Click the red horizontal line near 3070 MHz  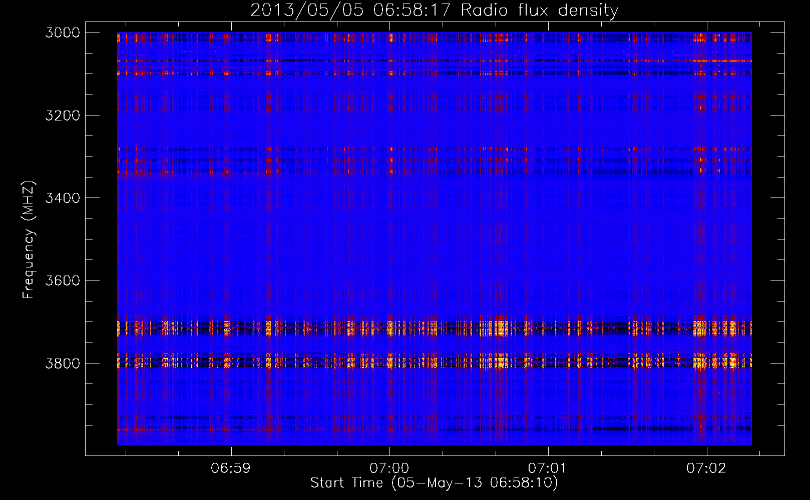(x=434, y=61)
